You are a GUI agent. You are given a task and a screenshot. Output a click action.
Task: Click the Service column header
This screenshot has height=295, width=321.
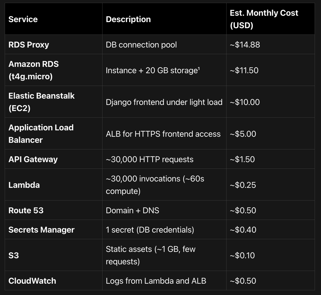(23, 19)
